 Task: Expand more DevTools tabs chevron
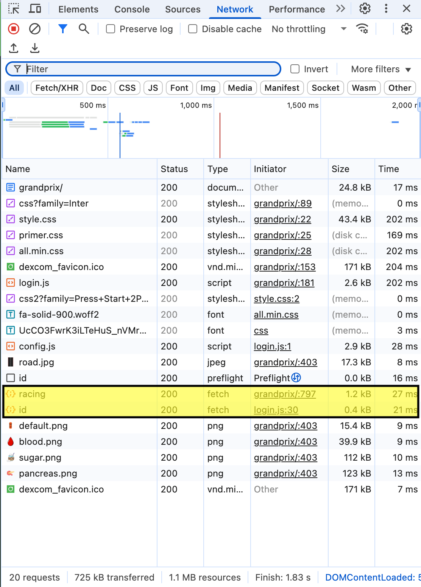pyautogui.click(x=340, y=9)
